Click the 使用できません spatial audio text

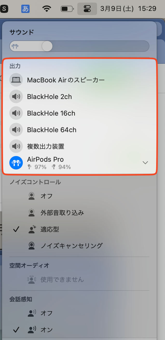[x=62, y=279]
